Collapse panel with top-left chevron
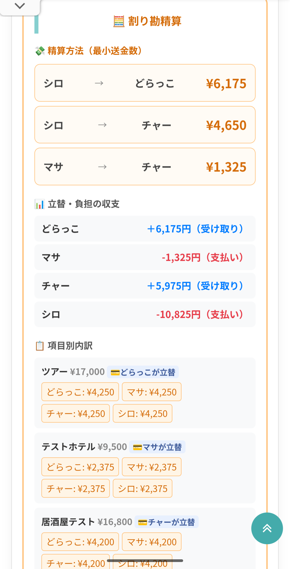This screenshot has width=290, height=569. [x=20, y=6]
